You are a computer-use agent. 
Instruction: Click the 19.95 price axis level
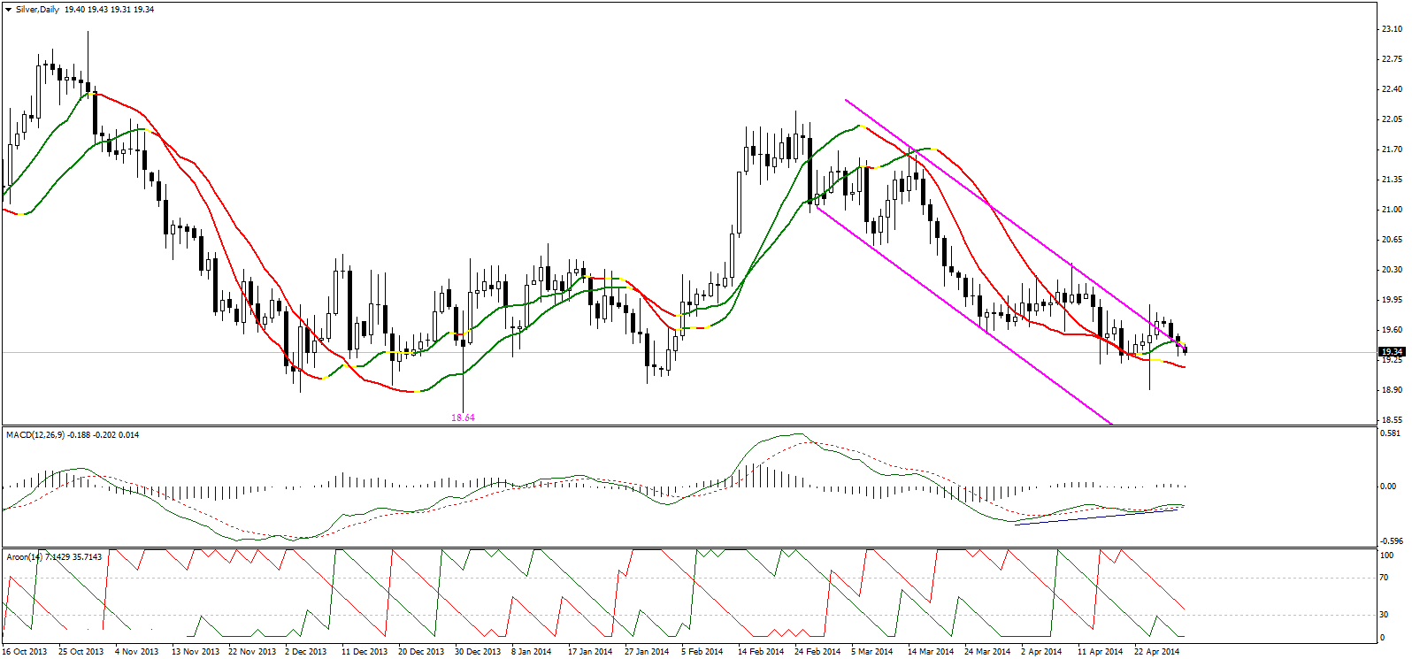[1392, 300]
